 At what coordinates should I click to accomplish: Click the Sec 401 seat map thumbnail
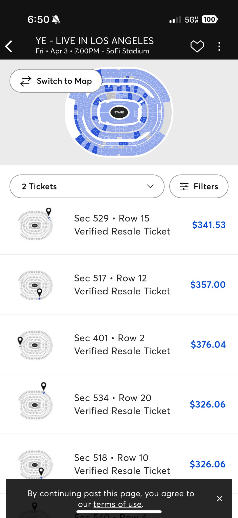pyautogui.click(x=35, y=345)
